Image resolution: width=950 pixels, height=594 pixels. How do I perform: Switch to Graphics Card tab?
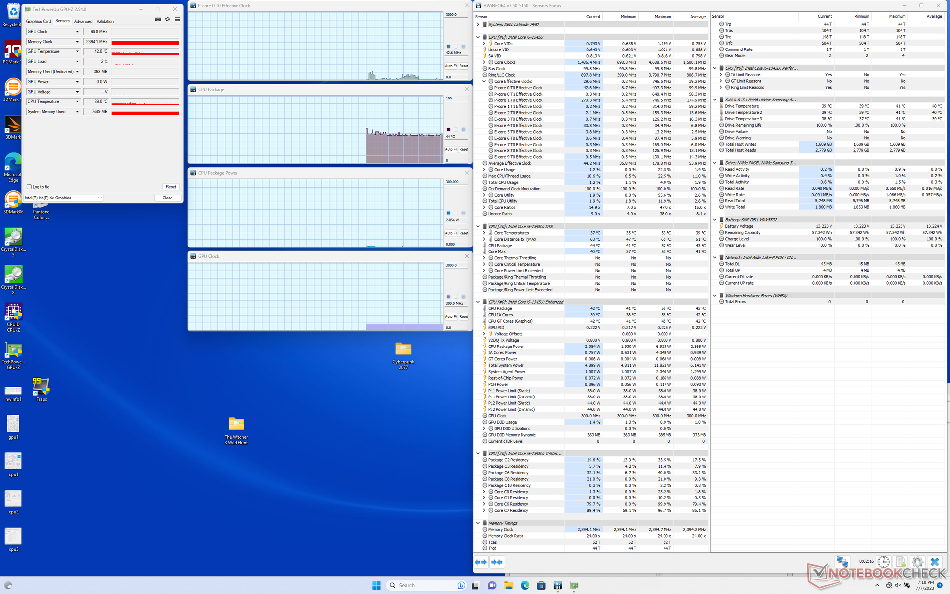pos(39,21)
